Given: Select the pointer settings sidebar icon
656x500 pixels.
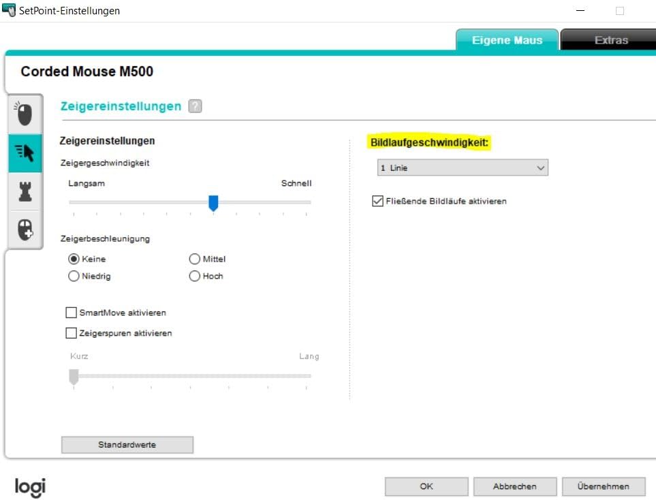Looking at the screenshot, I should coord(25,153).
